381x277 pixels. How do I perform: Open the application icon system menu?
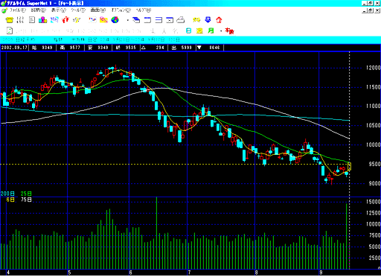coord(3,3)
